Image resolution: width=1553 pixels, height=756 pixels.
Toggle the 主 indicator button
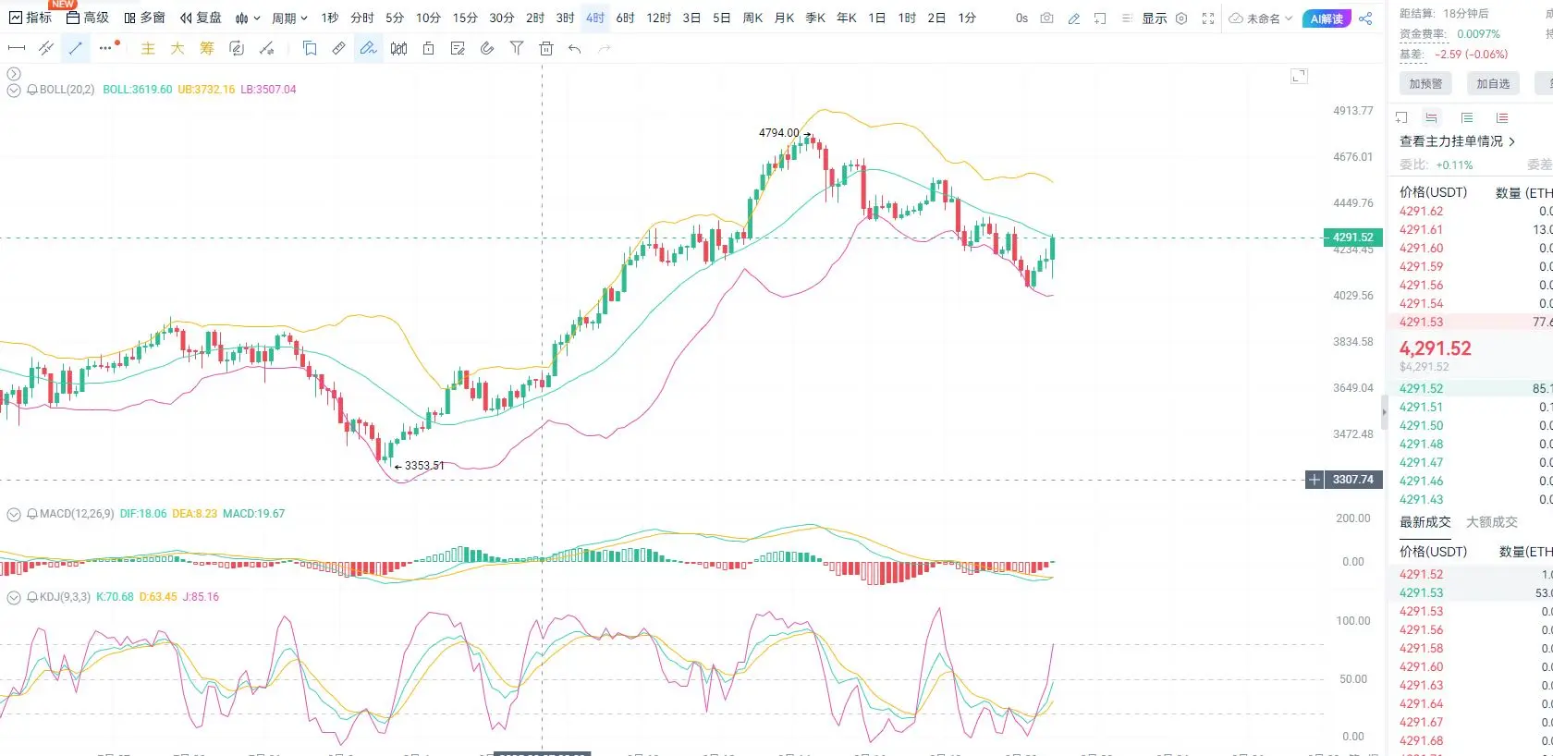[x=148, y=48]
